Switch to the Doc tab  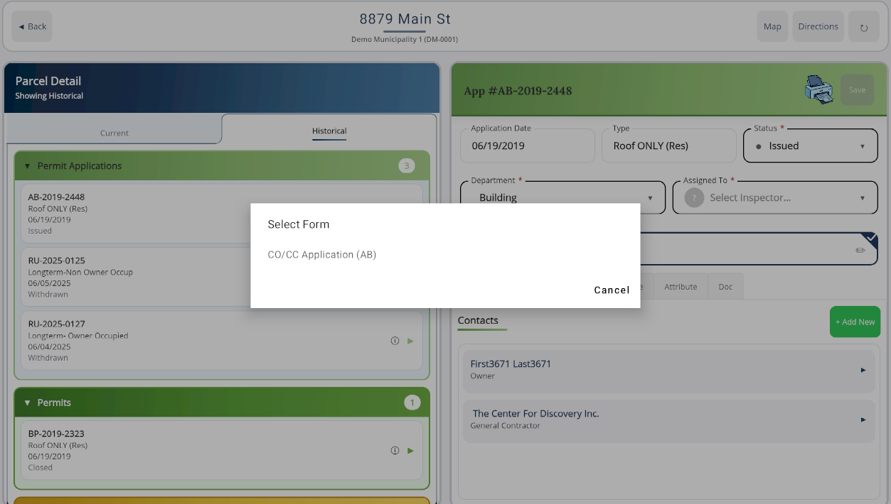[725, 287]
